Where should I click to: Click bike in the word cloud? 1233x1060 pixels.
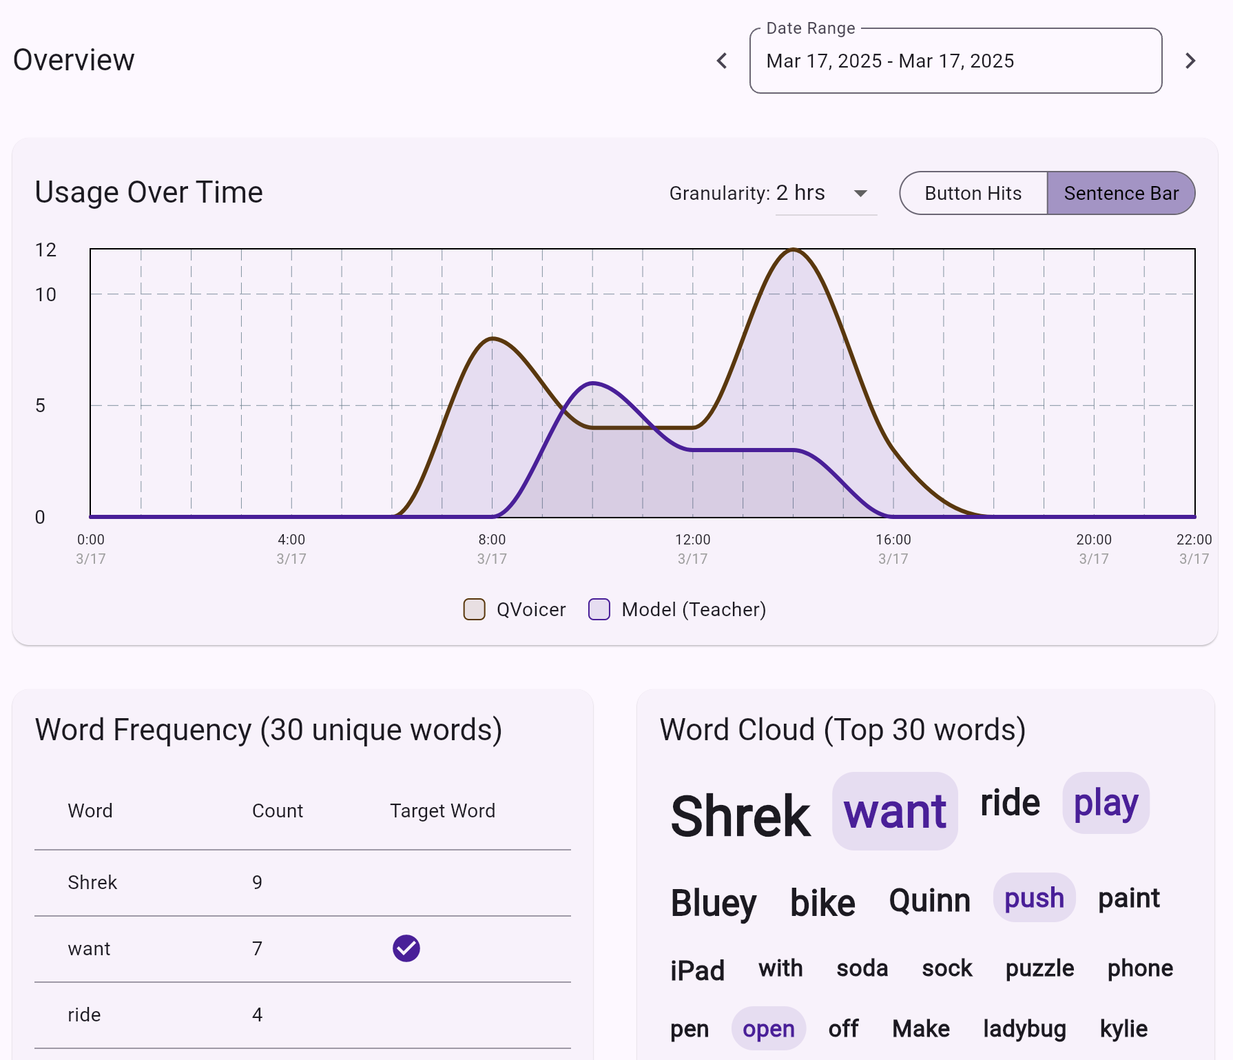pyautogui.click(x=822, y=903)
